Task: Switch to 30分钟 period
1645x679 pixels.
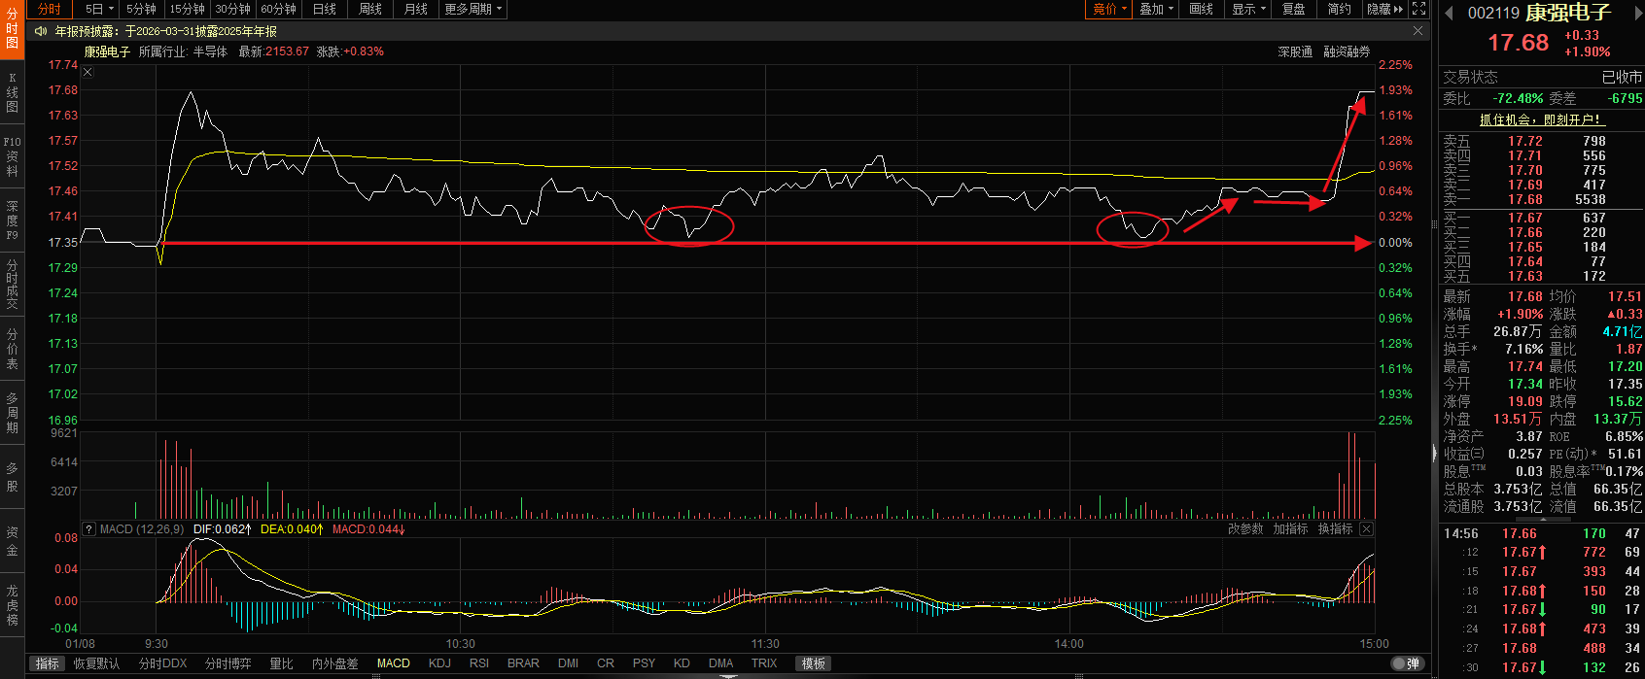Action: 232,9
